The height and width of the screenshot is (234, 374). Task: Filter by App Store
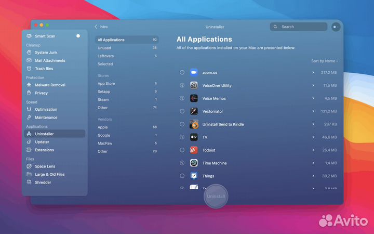[x=127, y=84]
